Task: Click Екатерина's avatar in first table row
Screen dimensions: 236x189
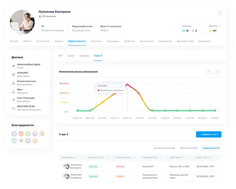Action: [66, 166]
